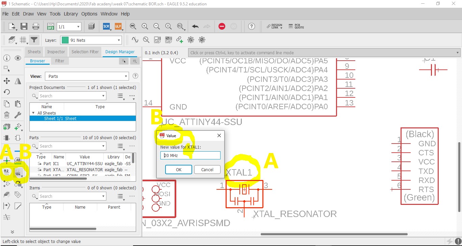Viewport: 462px width, 246px height.
Task: Click the Info tool icon
Action: (x=6, y=58)
